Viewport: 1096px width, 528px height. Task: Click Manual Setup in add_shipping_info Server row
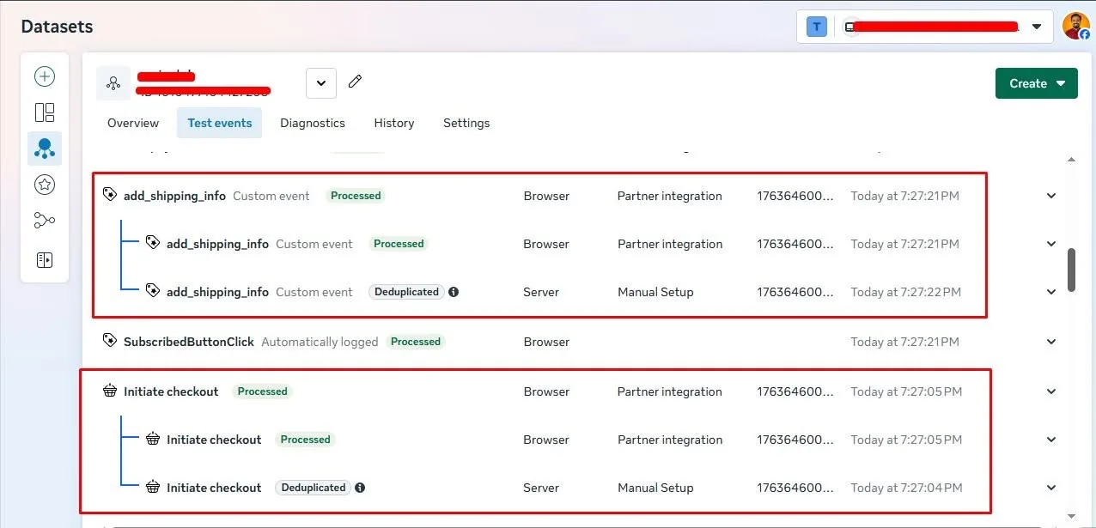[655, 292]
